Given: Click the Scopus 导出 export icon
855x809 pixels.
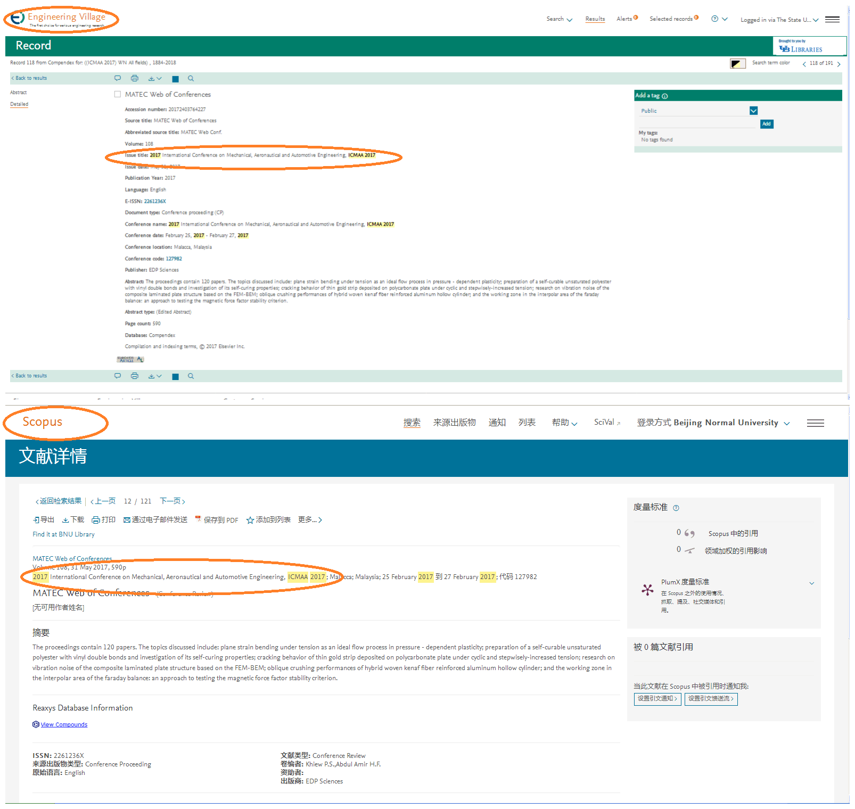Looking at the screenshot, I should [36, 520].
